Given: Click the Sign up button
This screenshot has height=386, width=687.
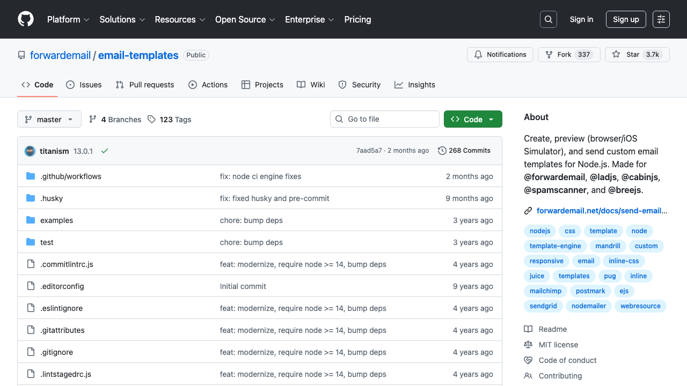Looking at the screenshot, I should 626,19.
